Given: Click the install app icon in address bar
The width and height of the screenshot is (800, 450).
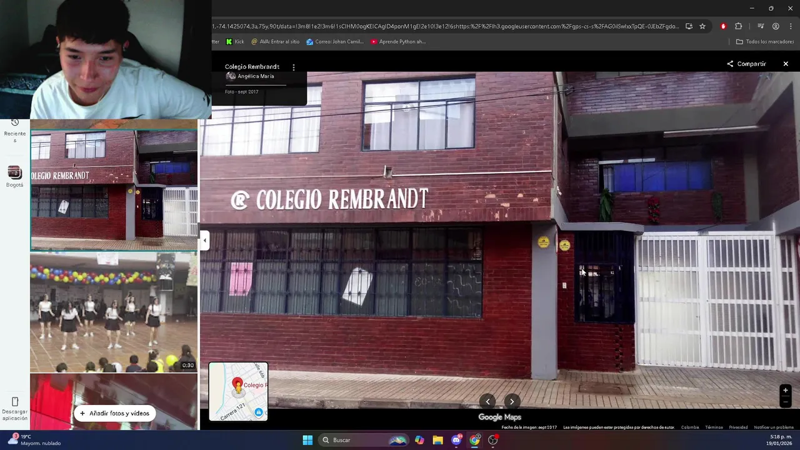Looking at the screenshot, I should [689, 26].
